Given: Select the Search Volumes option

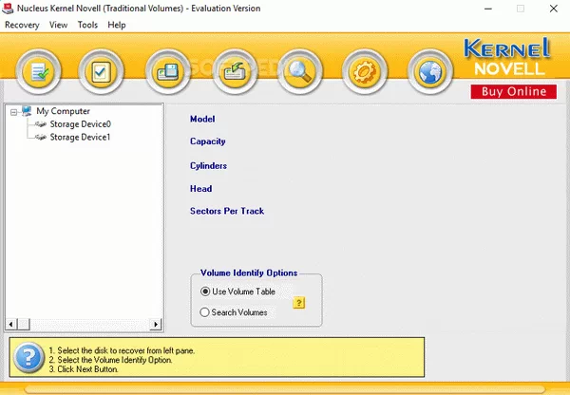Looking at the screenshot, I should (205, 312).
